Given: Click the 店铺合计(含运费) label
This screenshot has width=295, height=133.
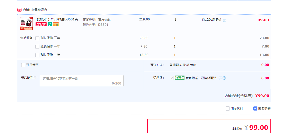Looking at the screenshot, I should pyautogui.click(x=238, y=96).
